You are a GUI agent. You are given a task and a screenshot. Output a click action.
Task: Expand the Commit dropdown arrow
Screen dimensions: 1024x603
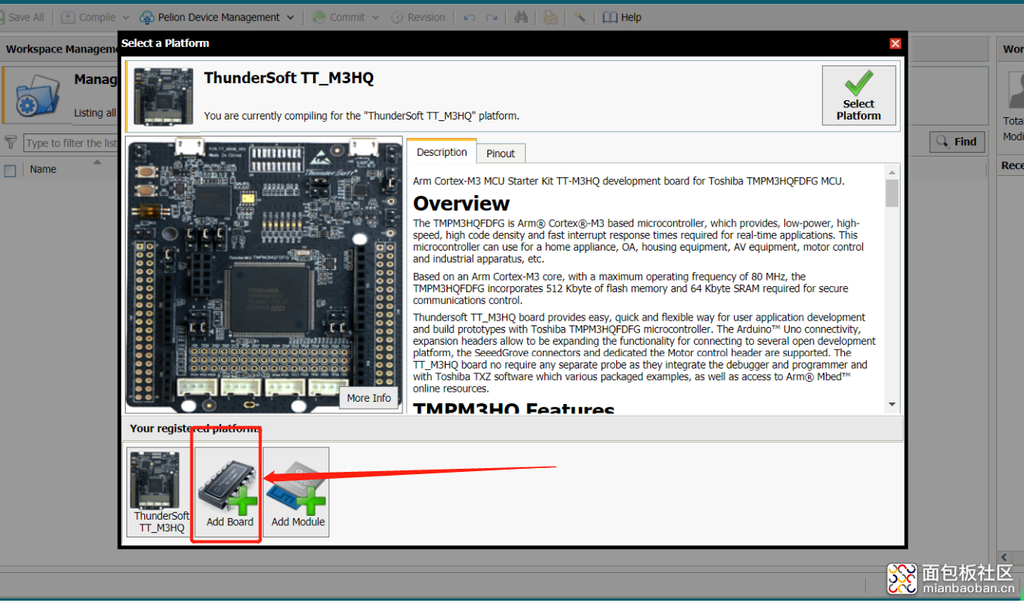pos(376,17)
